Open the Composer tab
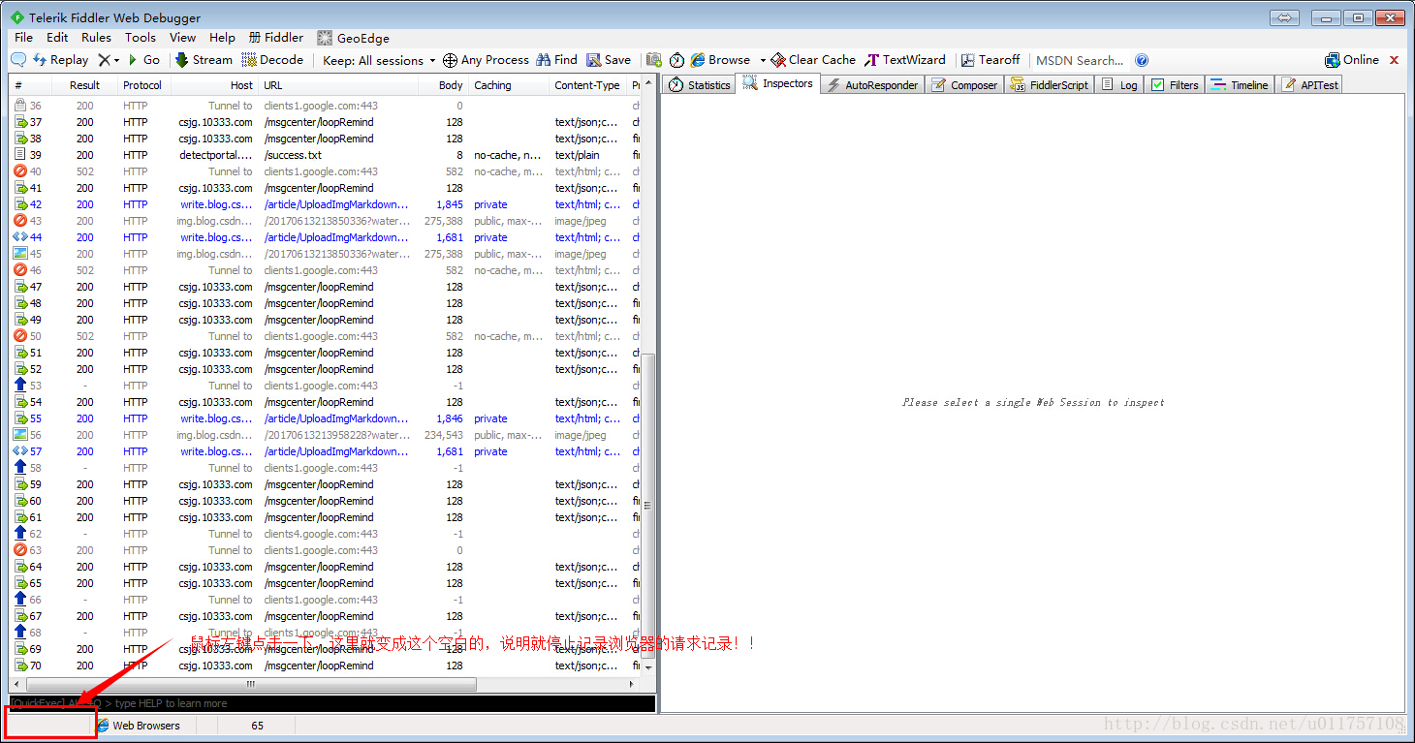 (964, 85)
